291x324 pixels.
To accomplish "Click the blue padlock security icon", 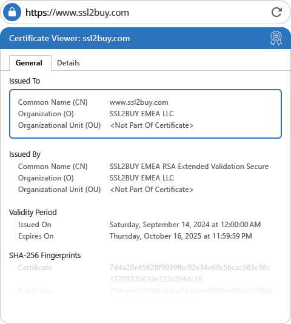I will (x=12, y=12).
